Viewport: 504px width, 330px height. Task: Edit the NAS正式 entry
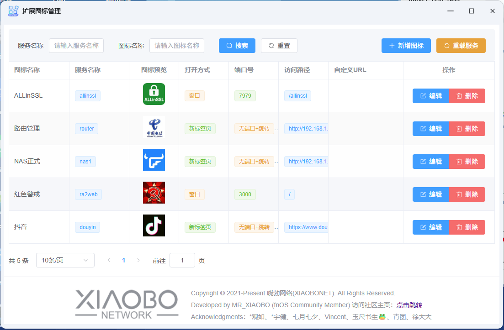pyautogui.click(x=431, y=162)
